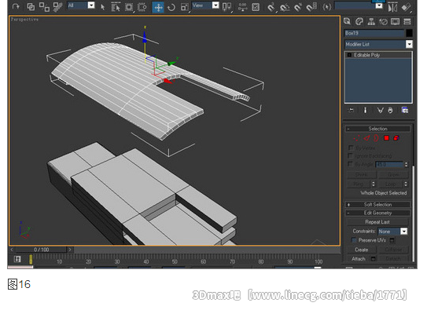Open the selection filter All dropdown
The height and width of the screenshot is (310, 438).
point(81,5)
